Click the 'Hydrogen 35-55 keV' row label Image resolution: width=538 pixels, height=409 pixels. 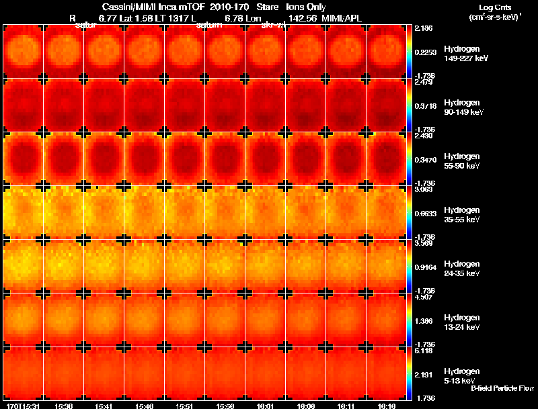pos(462,215)
